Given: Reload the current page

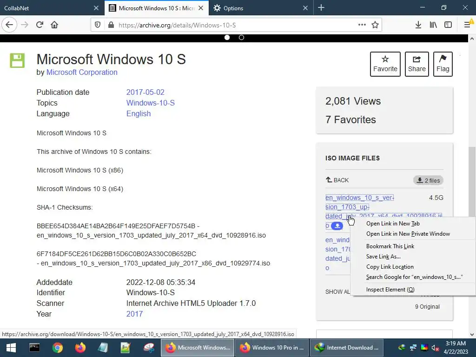Looking at the screenshot, I should point(40,25).
